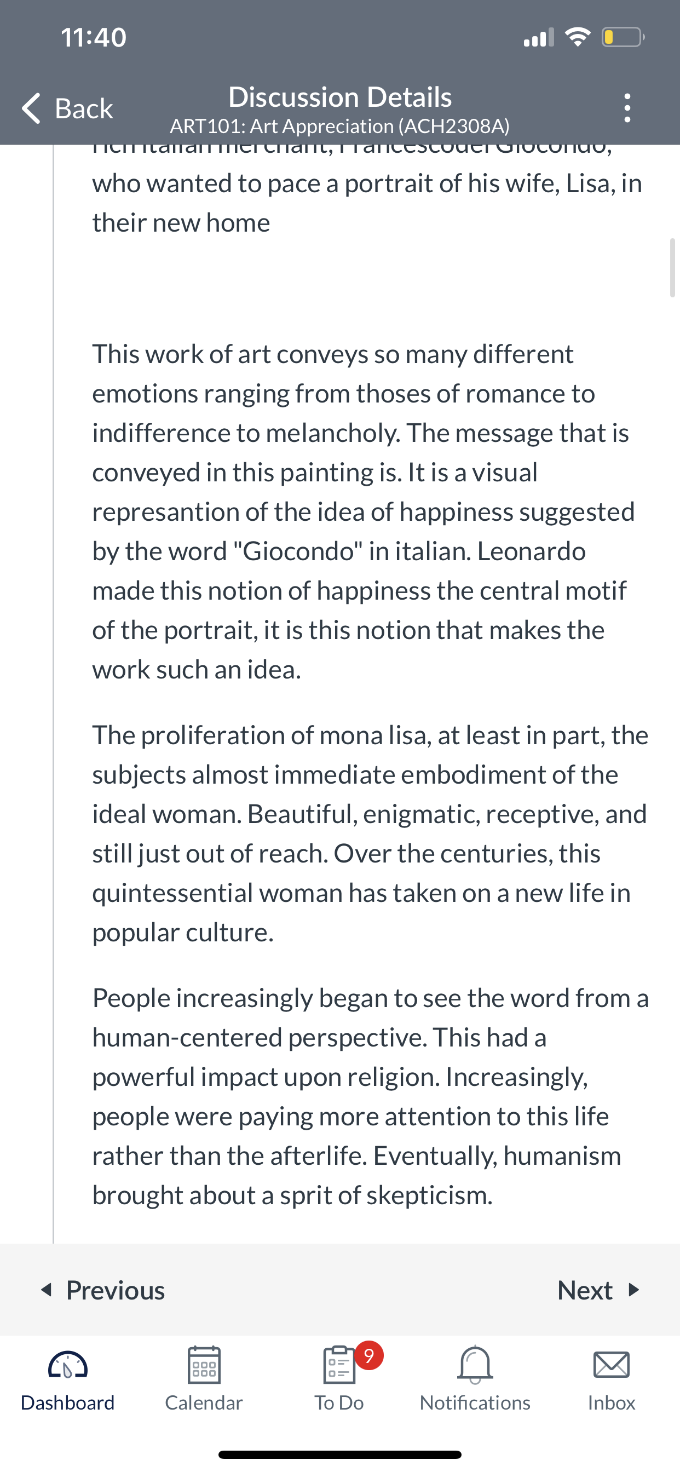Screen dimensions: 680x1472
Task: Go to the Next discussion entry
Action: click(x=599, y=1290)
